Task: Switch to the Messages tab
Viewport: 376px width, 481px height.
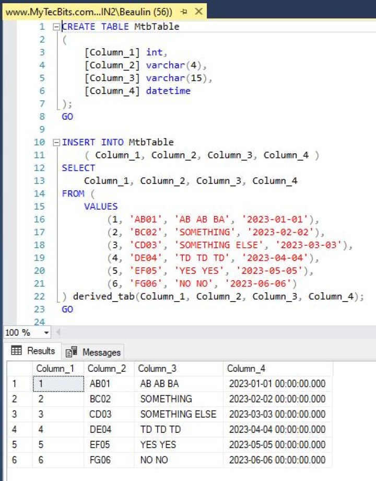Action: point(93,352)
